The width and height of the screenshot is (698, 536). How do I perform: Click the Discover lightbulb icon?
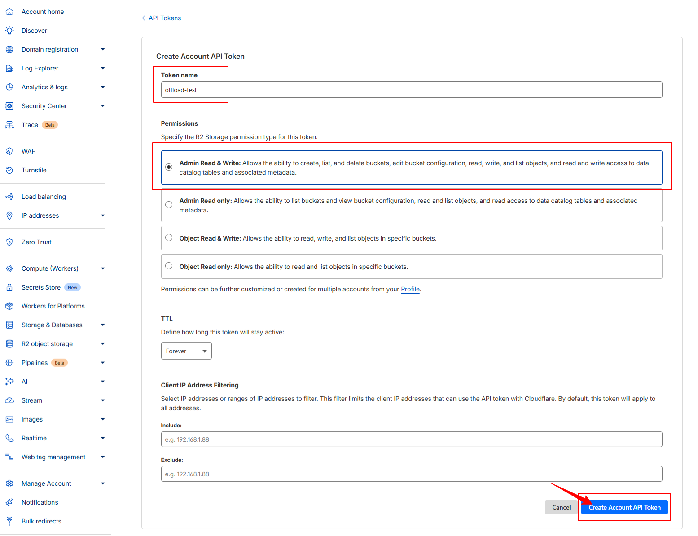(9, 31)
